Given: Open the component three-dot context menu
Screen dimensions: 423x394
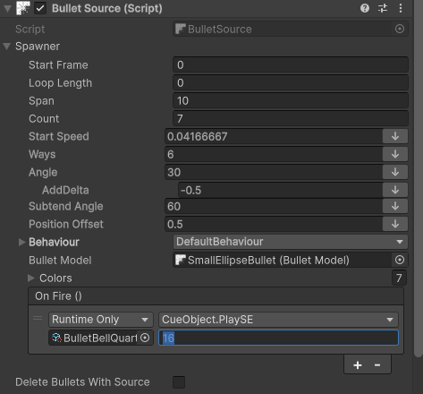Looking at the screenshot, I should coord(401,8).
